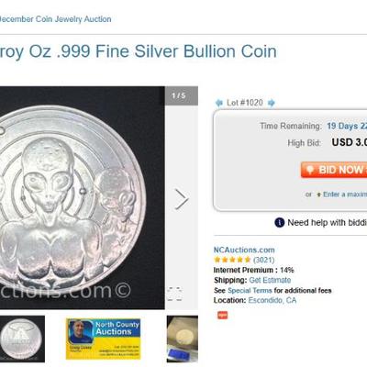Go to previous lot arrow icon

coord(219,103)
